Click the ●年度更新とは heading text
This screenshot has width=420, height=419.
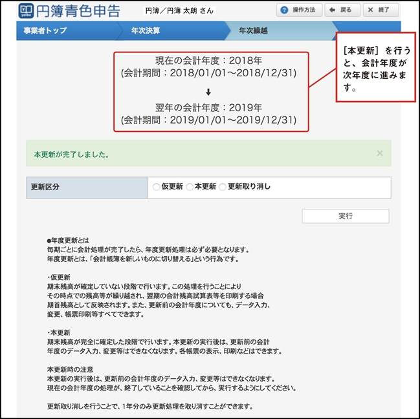(x=69, y=241)
